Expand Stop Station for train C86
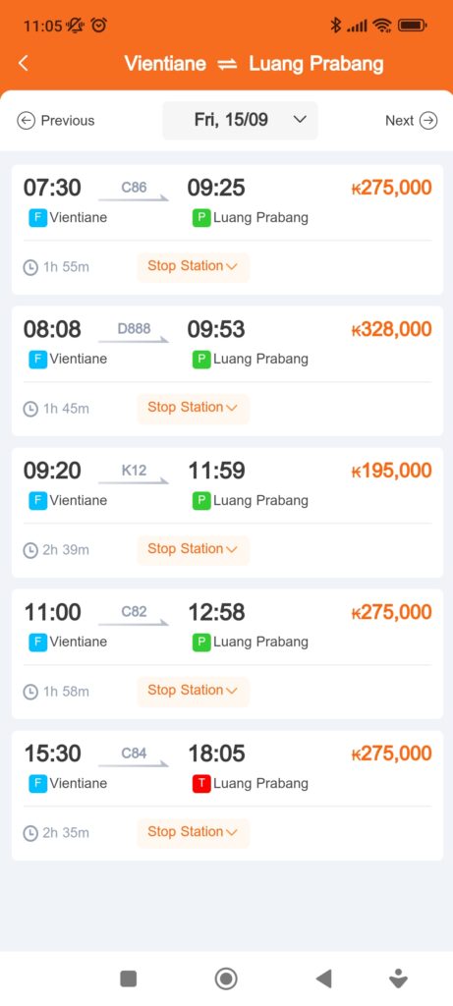This screenshot has height=1006, width=453. (193, 266)
